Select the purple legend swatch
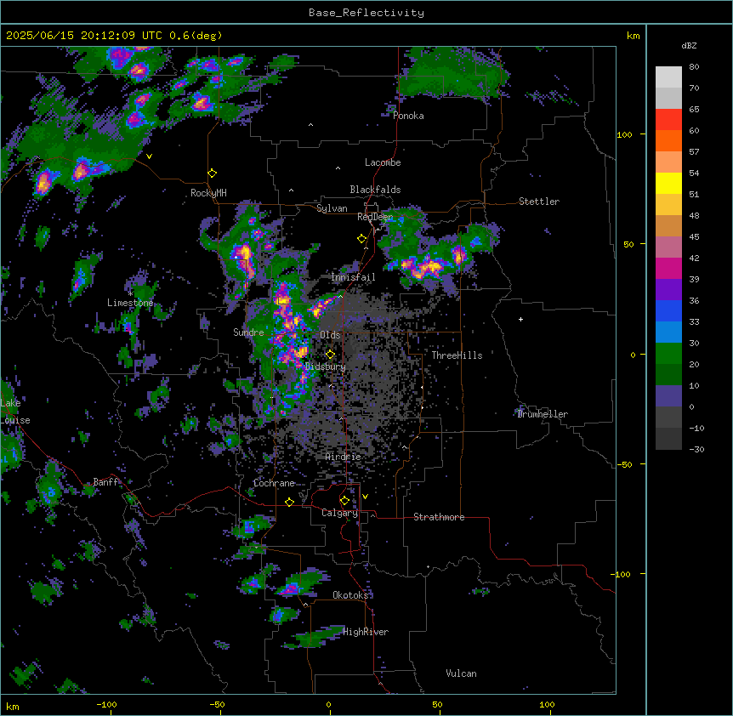 pyautogui.click(x=668, y=289)
